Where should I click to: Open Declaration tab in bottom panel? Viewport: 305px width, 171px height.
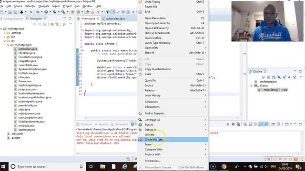(x=120, y=124)
